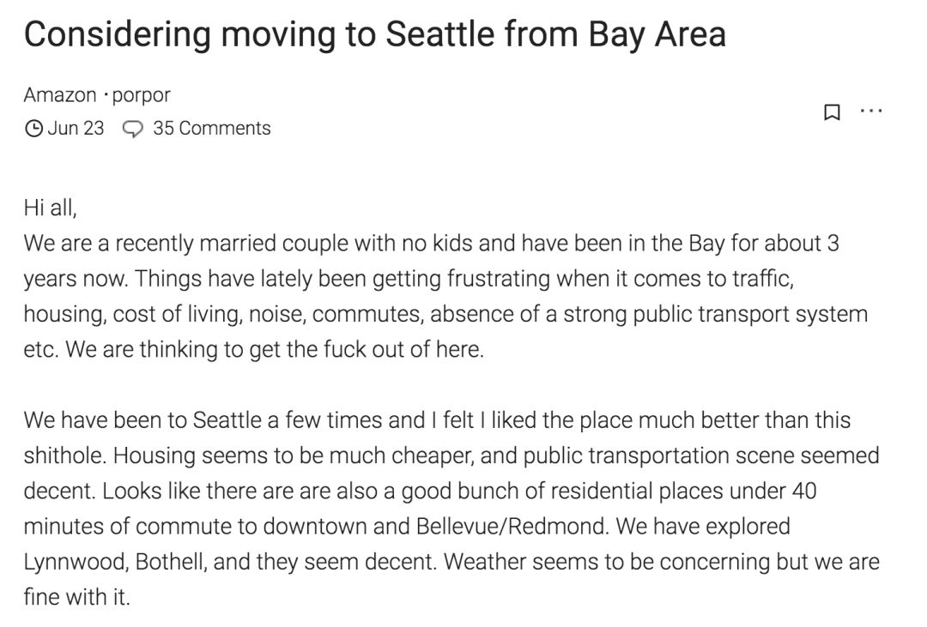Open the Amazon company link

coord(59,94)
